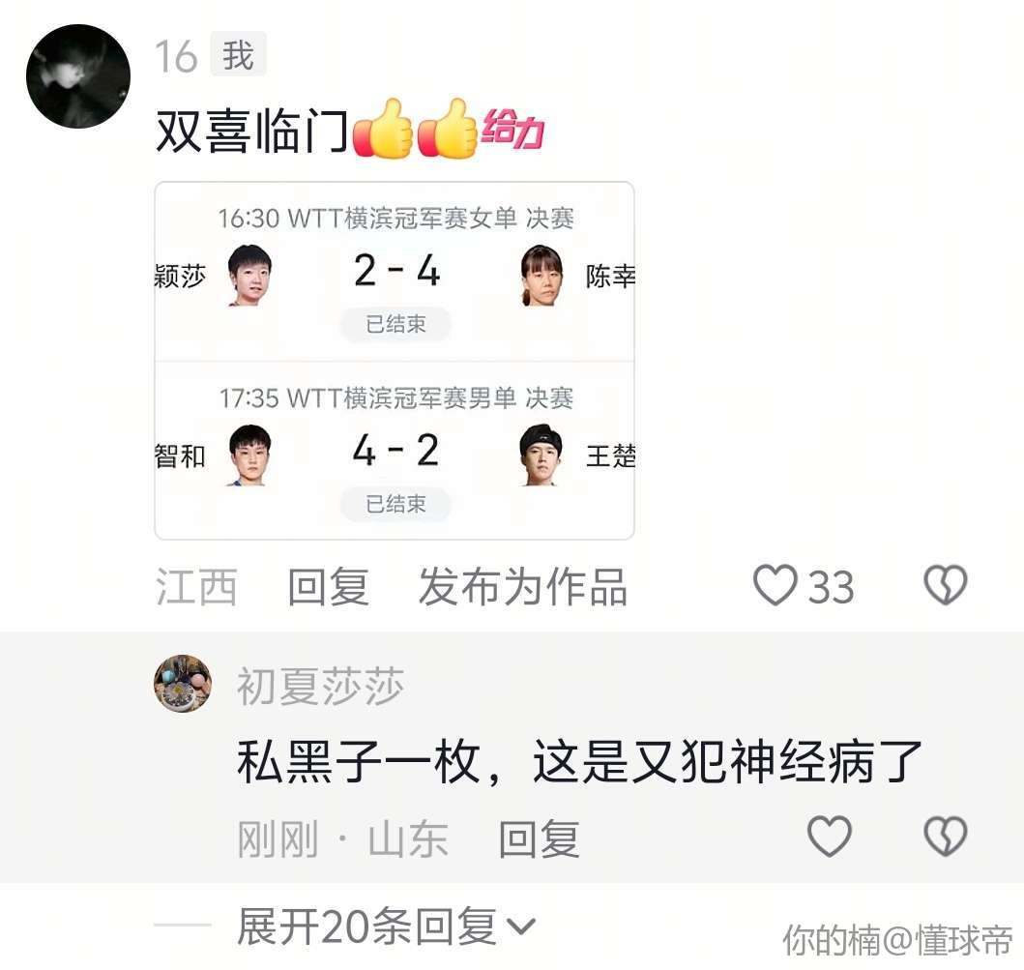Screen dimensions: 1024x970
Task: Click the player portrait beside 陈幸
Action: (x=541, y=275)
